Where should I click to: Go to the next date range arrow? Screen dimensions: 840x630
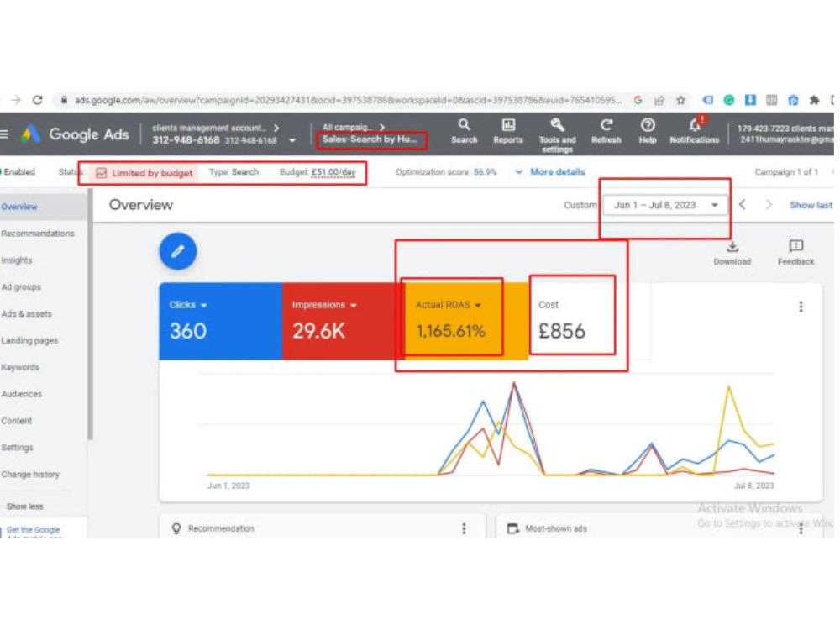[769, 205]
